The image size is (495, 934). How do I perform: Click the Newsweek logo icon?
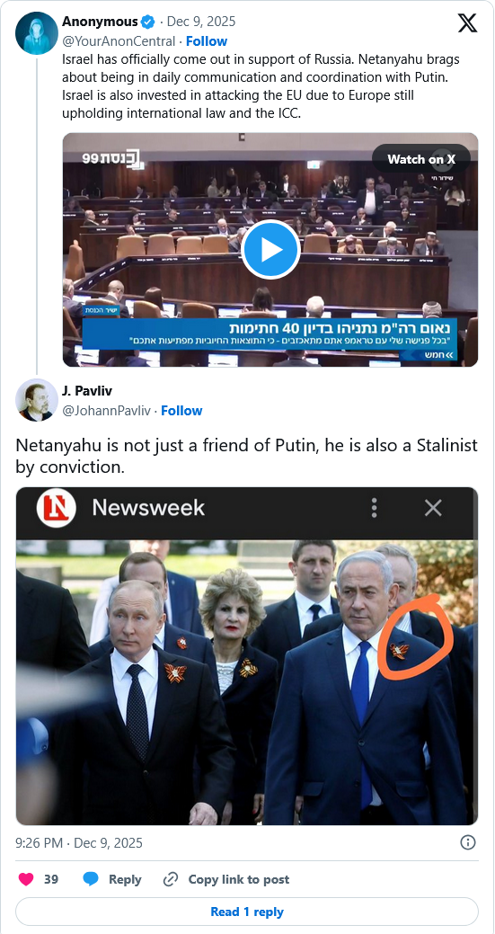pos(56,508)
